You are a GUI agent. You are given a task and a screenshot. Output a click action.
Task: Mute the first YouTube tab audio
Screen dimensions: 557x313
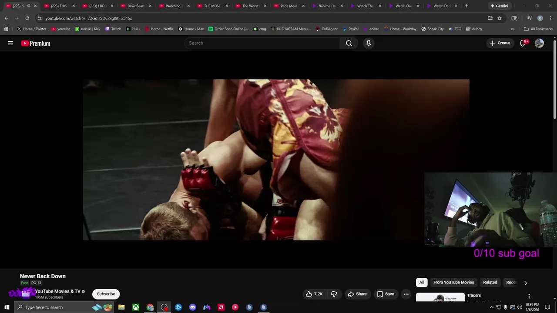[x=28, y=6]
